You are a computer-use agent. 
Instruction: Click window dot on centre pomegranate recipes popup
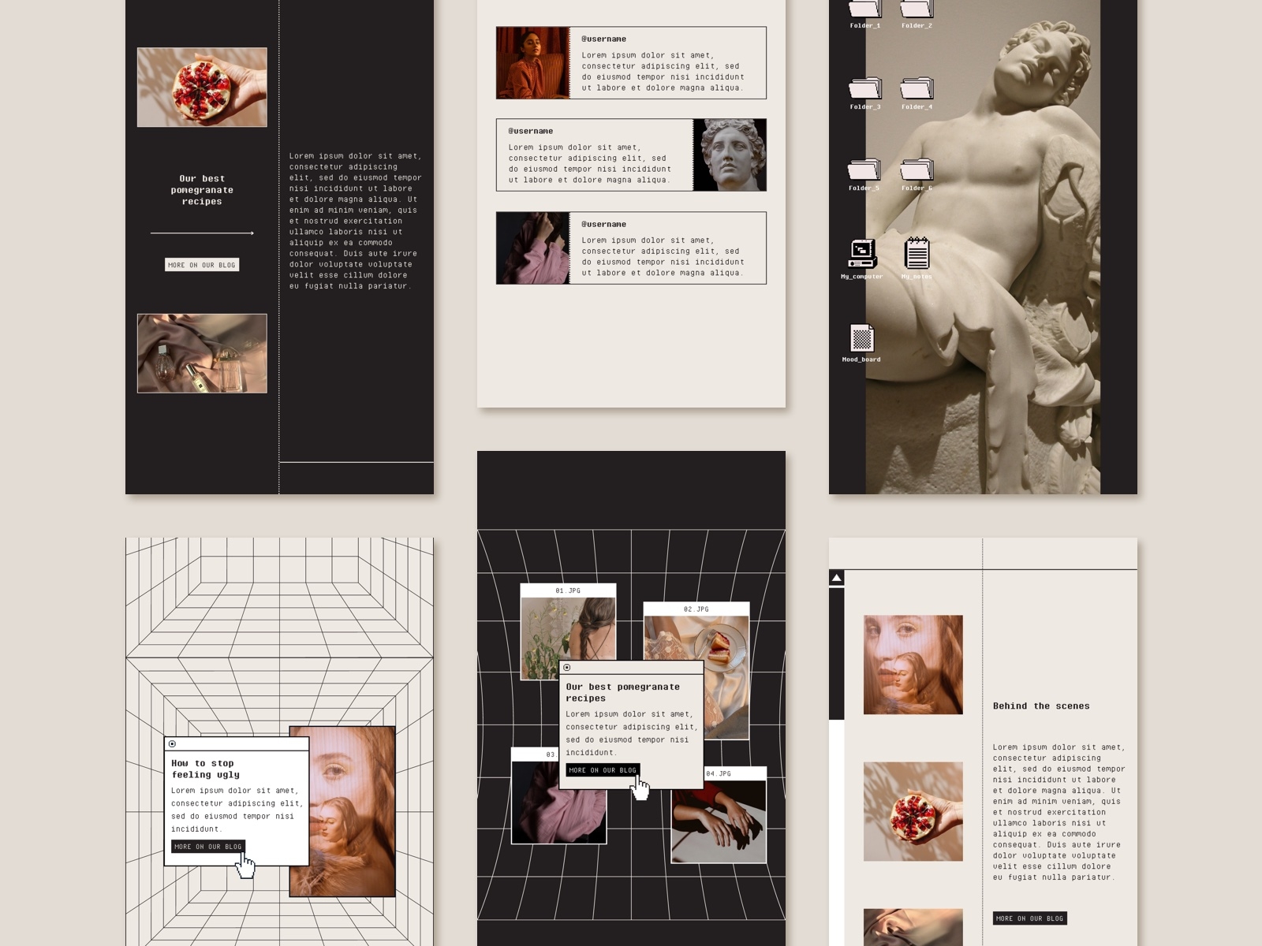coord(566,668)
